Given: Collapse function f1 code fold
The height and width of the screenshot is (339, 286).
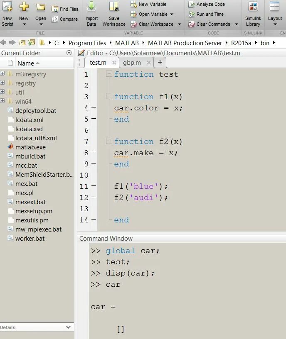Looking at the screenshot, I should pos(109,96).
